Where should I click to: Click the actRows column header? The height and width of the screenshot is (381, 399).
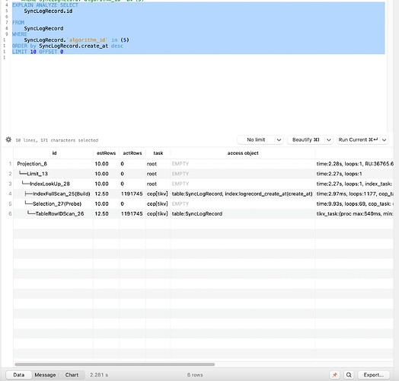[132, 153]
